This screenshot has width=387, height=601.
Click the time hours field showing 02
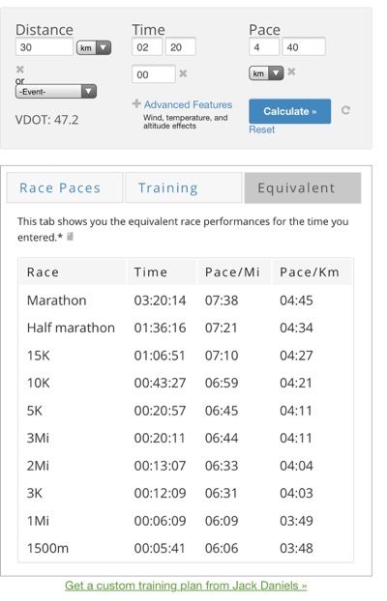[x=147, y=47]
